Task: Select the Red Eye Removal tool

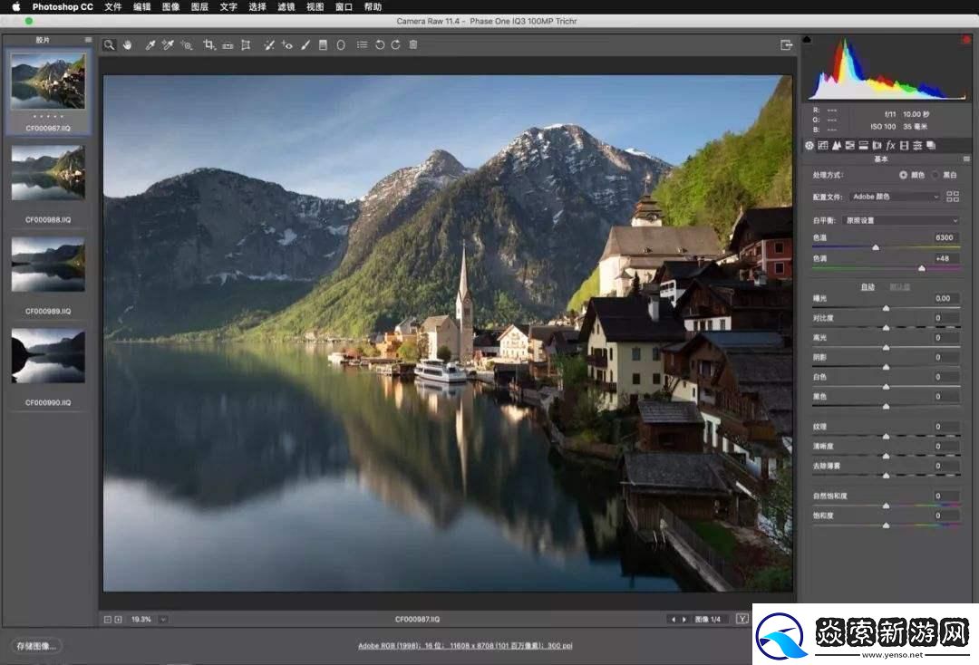Action: [x=287, y=44]
